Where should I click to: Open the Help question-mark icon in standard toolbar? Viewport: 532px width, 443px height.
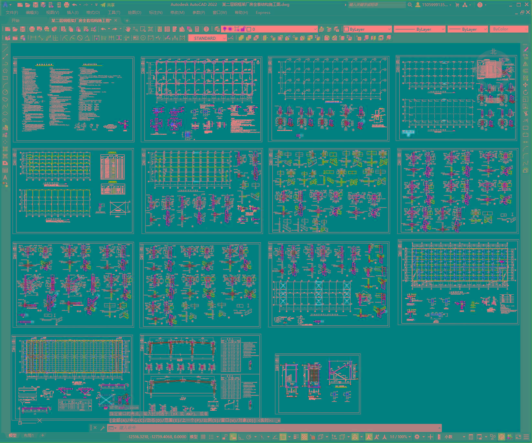coord(206,29)
